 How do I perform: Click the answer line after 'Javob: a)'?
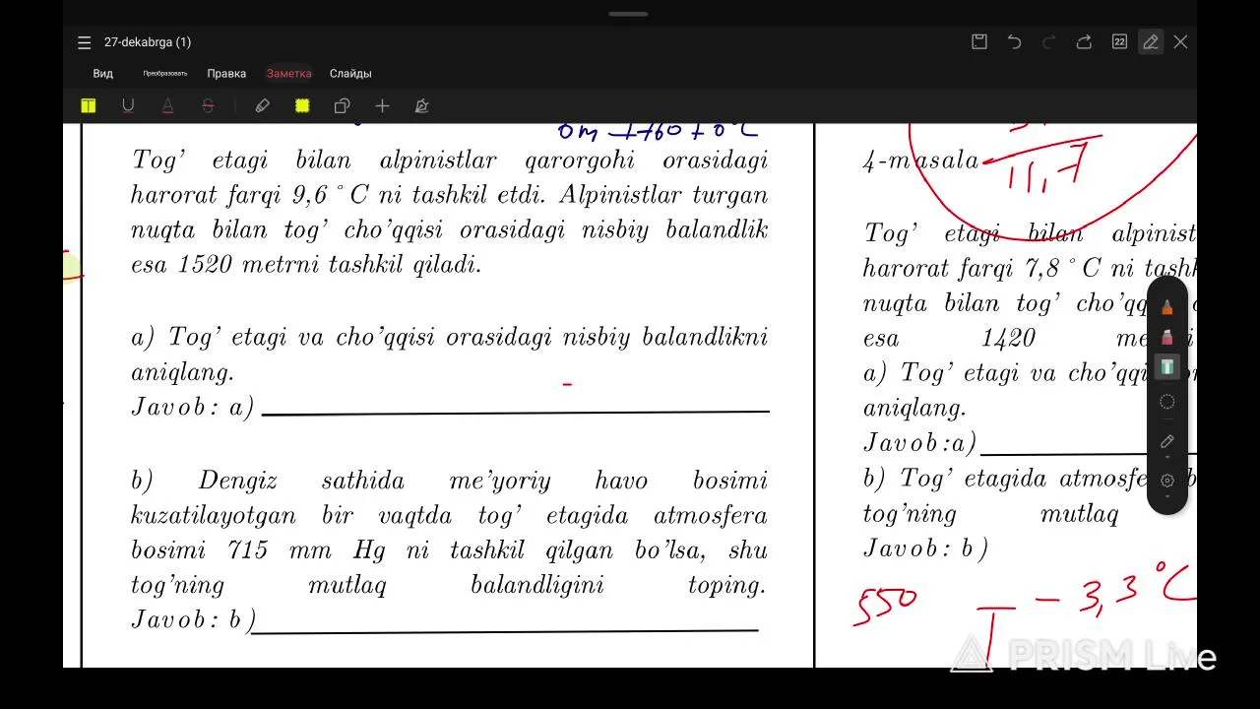[x=515, y=414]
